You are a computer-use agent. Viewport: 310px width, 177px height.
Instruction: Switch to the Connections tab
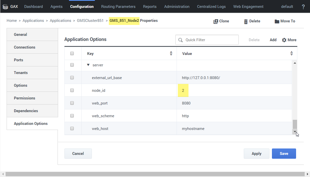pyautogui.click(x=32, y=47)
